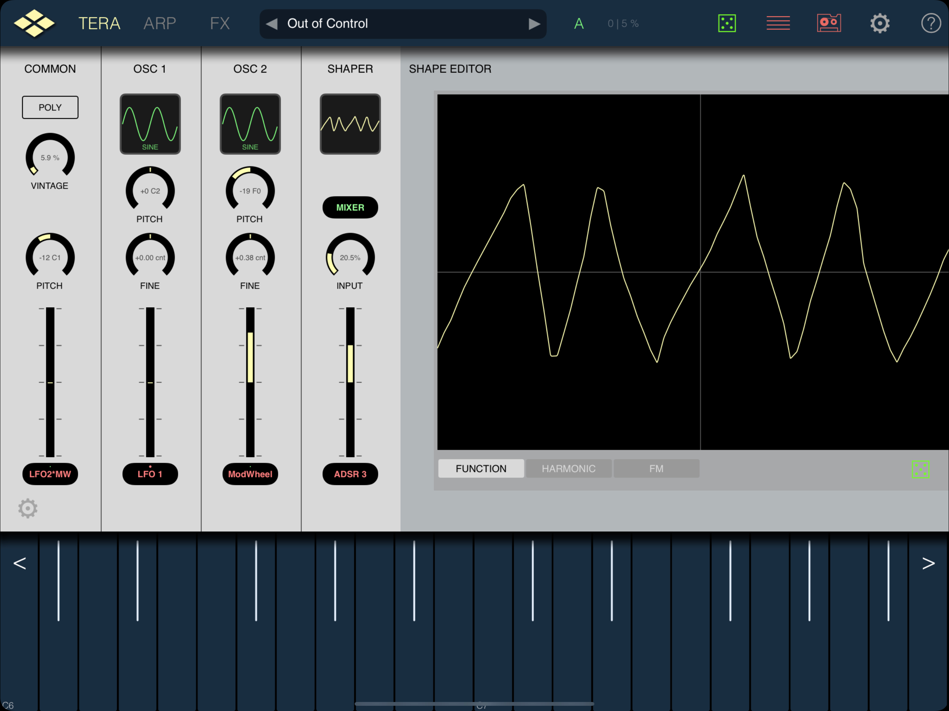Open the OSC 1 SINE waveform selector
The width and height of the screenshot is (949, 711).
point(150,124)
